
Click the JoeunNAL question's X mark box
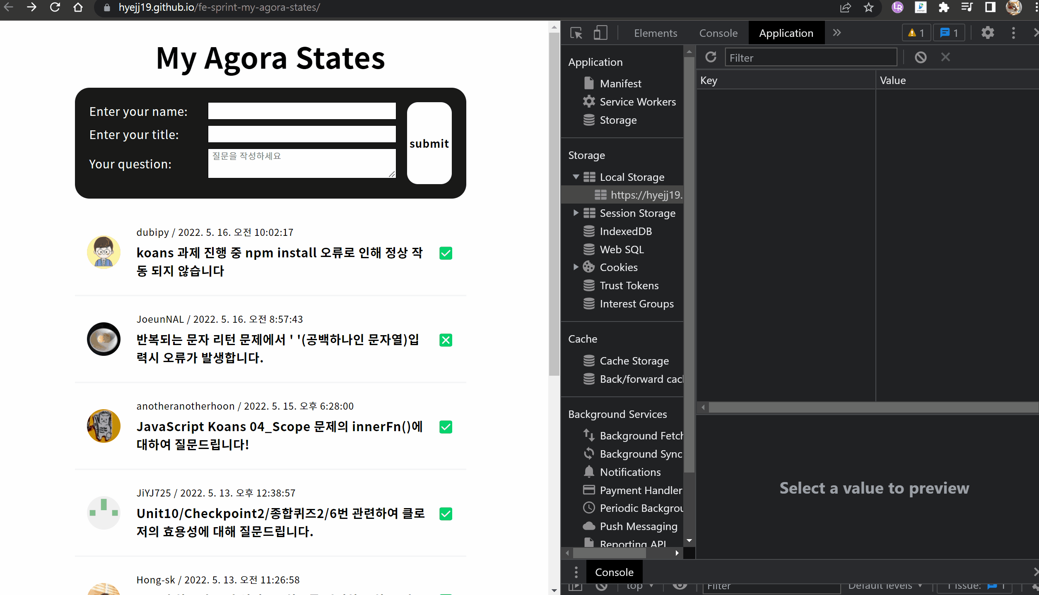point(446,340)
